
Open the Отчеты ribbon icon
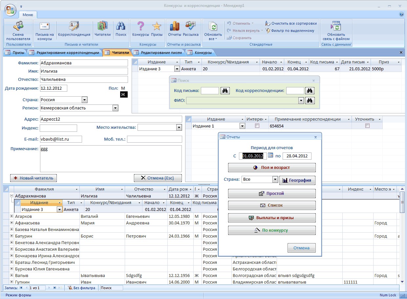coord(175,29)
